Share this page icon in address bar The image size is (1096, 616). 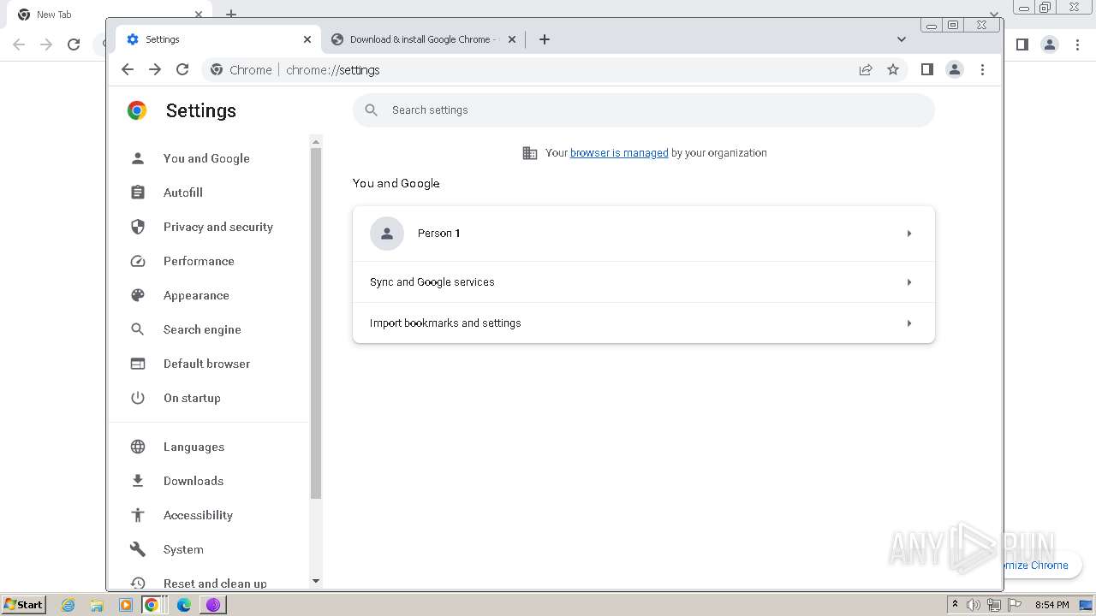pyautogui.click(x=866, y=69)
